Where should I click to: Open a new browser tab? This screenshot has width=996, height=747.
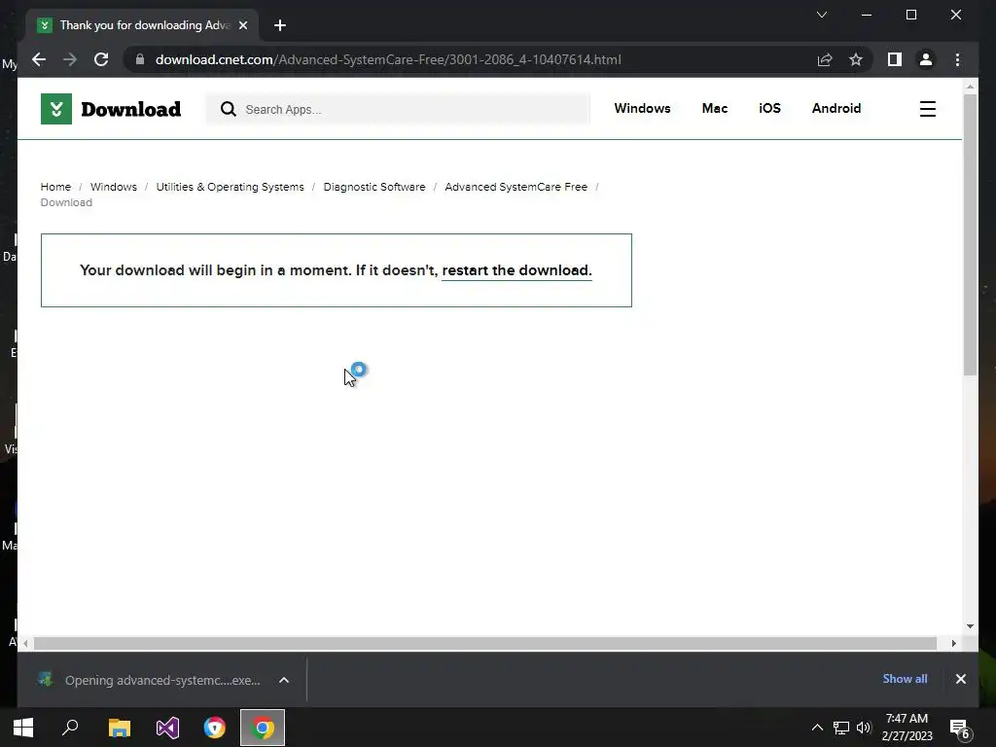pos(280,25)
